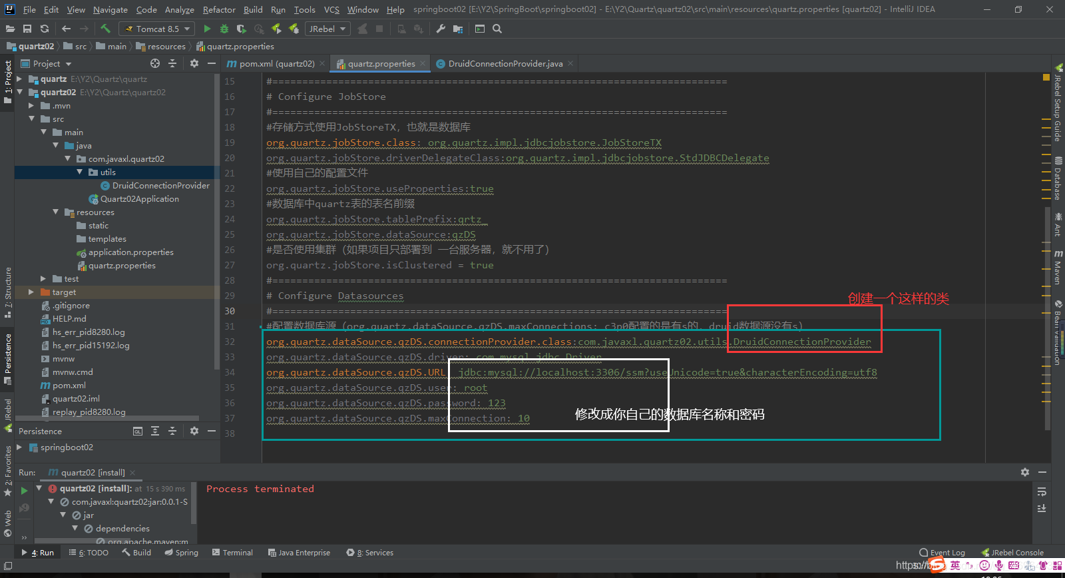This screenshot has width=1065, height=578.
Task: Open Persistence panel gear settings
Action: (x=194, y=431)
